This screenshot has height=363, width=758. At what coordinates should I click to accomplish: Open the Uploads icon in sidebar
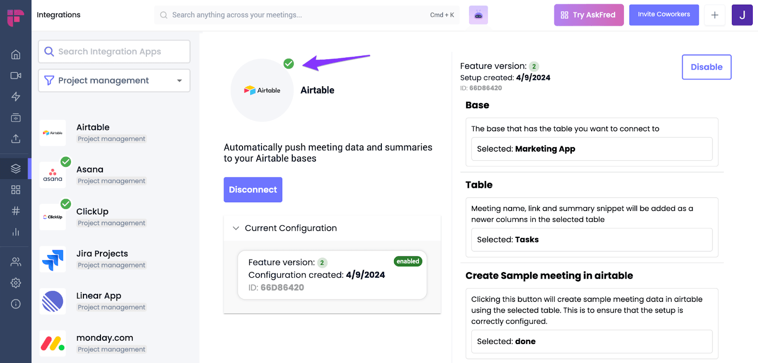[x=16, y=138]
